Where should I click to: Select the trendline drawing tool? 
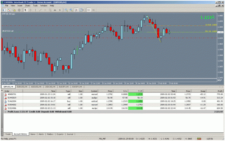40,10
